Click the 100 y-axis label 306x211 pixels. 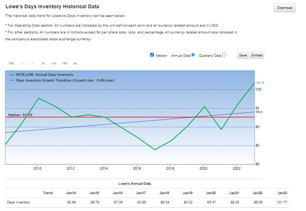click(258, 90)
